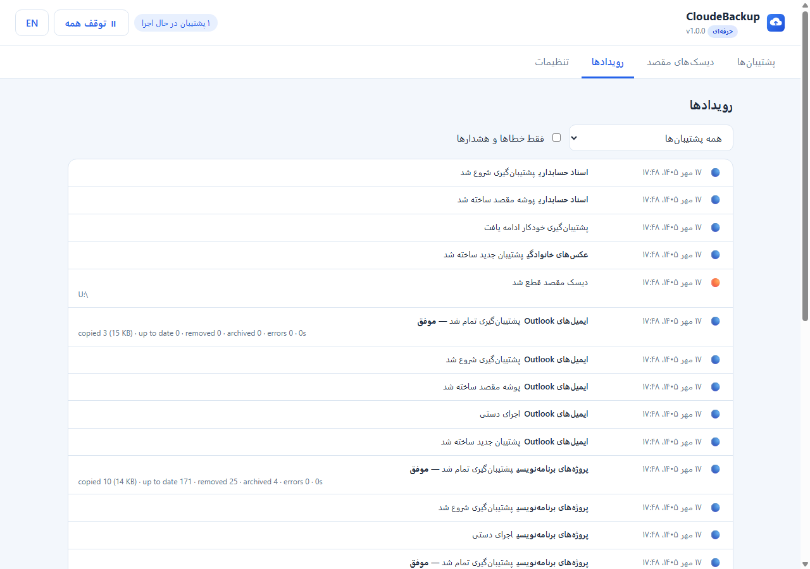Click the orange warning dot for 'دیسک مقصد قطع شد'

point(716,283)
